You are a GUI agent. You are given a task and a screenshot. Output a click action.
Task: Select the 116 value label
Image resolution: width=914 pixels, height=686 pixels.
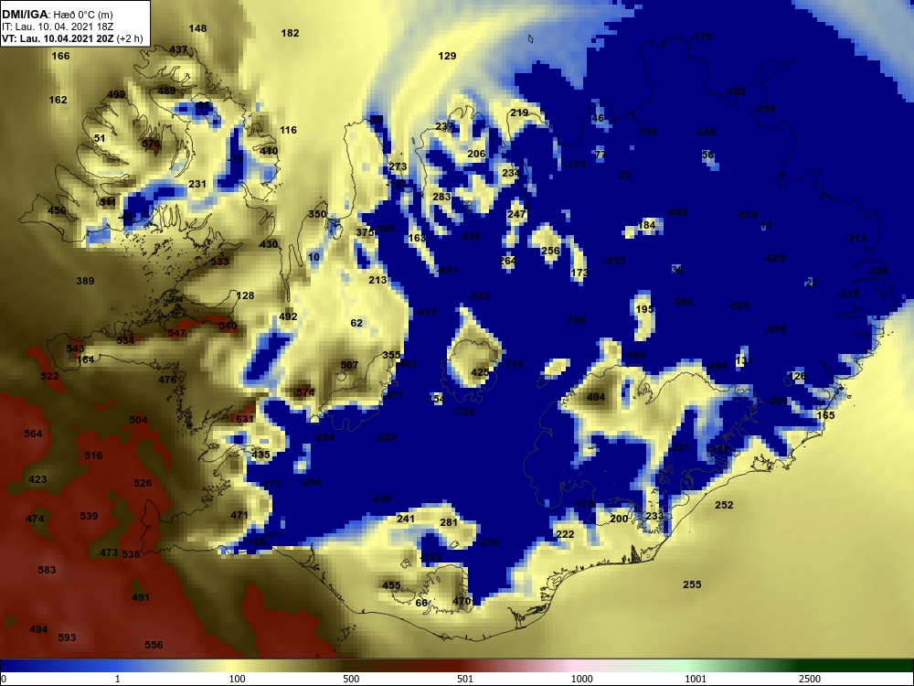[288, 130]
